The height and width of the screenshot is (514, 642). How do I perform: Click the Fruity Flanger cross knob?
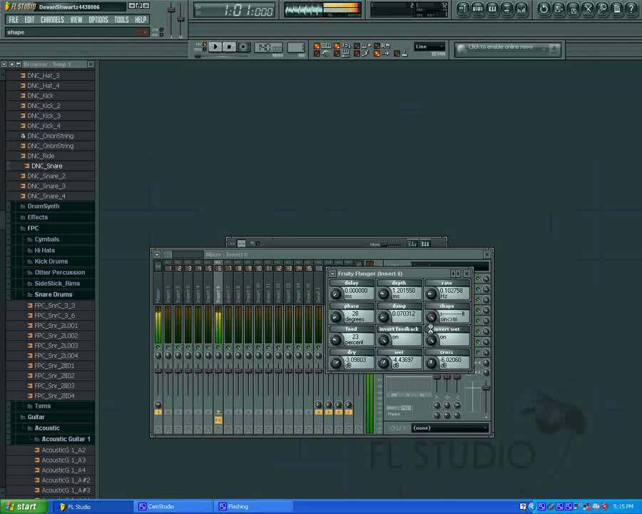tap(431, 363)
